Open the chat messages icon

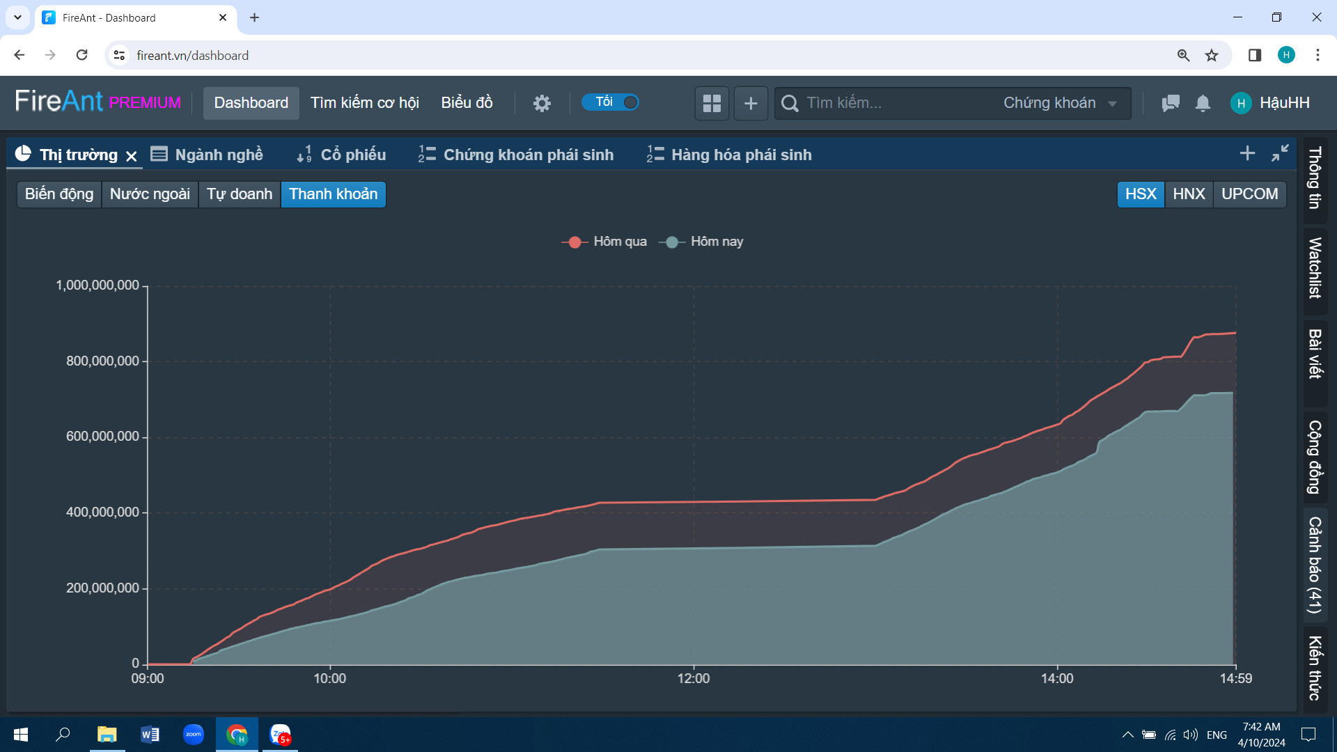(1171, 103)
